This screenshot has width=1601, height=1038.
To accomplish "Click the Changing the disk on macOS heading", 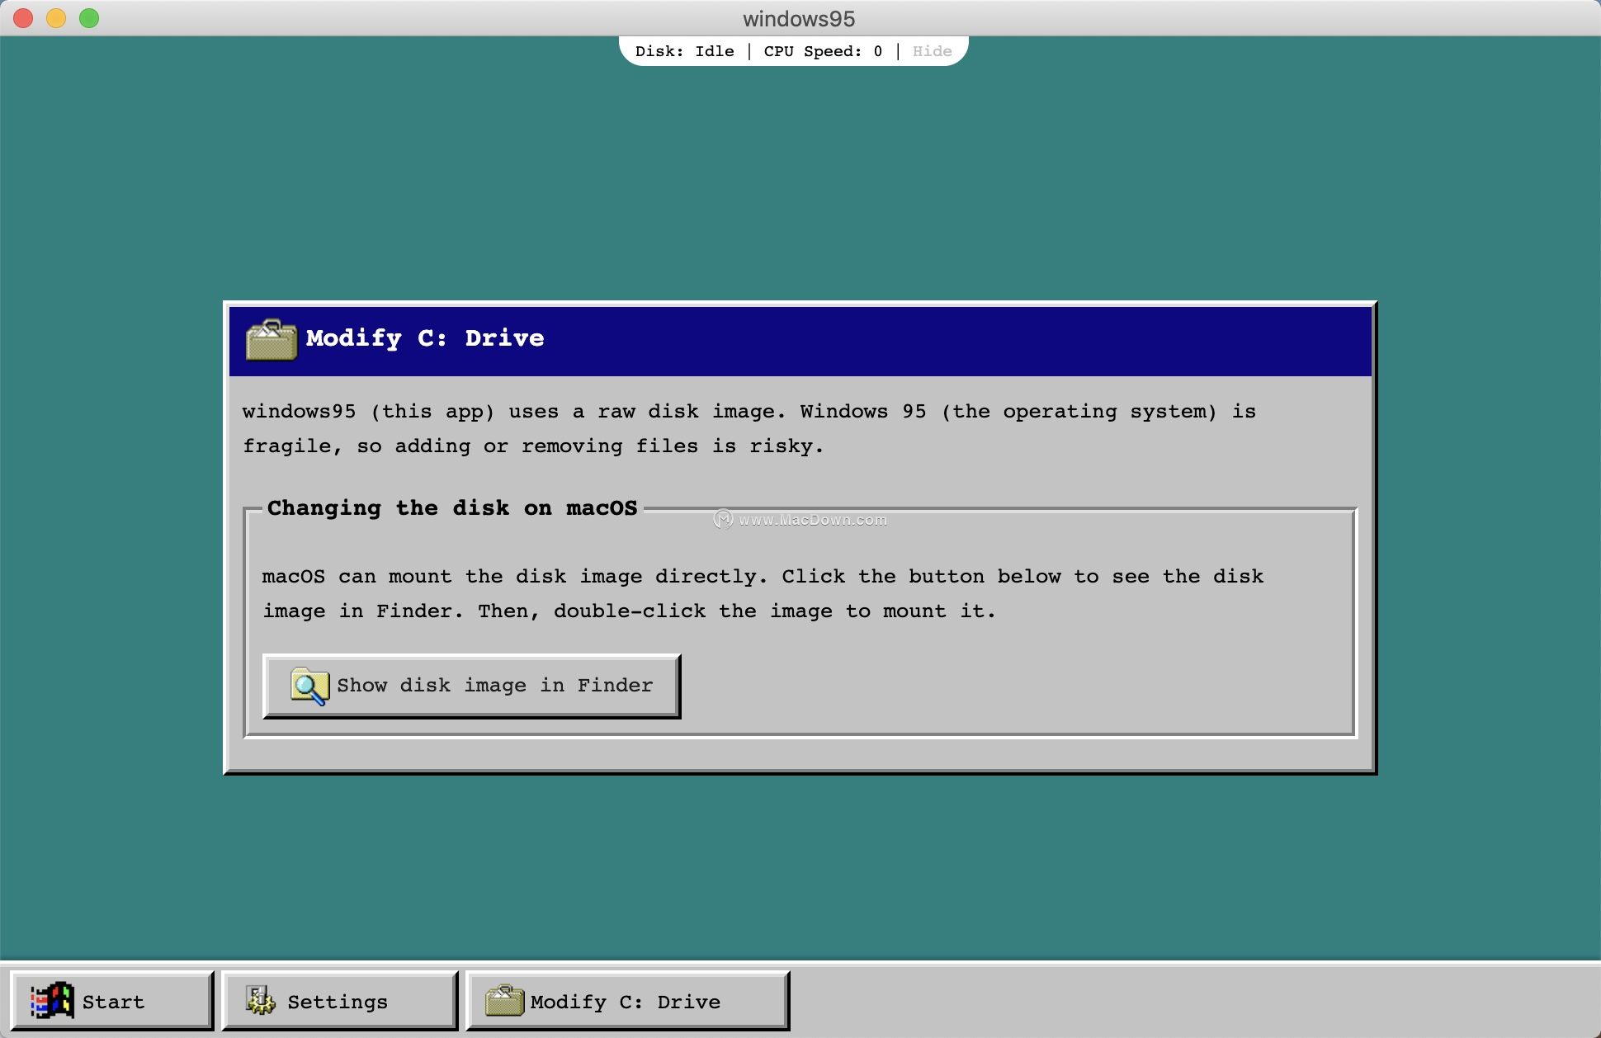I will click(x=452, y=508).
